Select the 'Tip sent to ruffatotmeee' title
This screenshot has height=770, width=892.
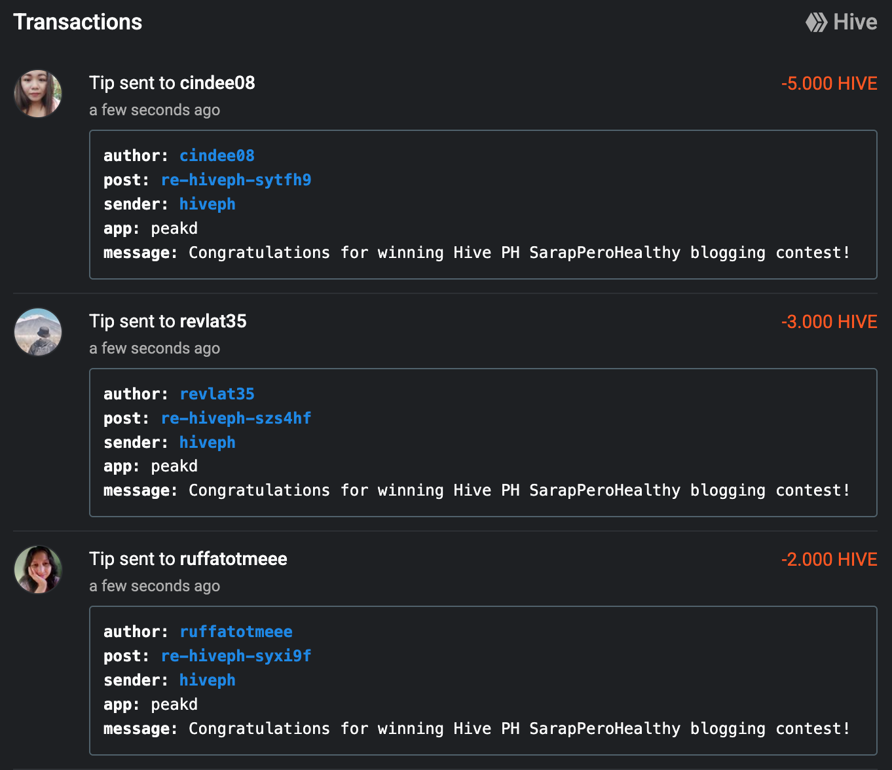[188, 559]
